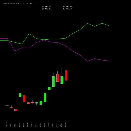Click the 19 Oct date label
This screenshot has width=131, height=131.
(40, 125)
